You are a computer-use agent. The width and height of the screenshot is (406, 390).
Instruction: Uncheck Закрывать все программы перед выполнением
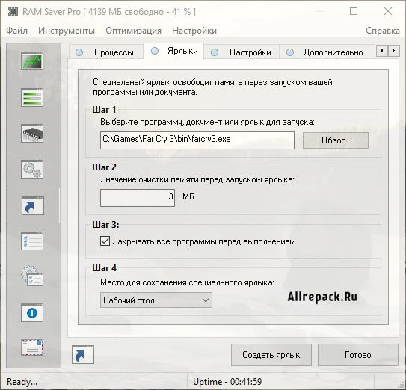point(105,241)
